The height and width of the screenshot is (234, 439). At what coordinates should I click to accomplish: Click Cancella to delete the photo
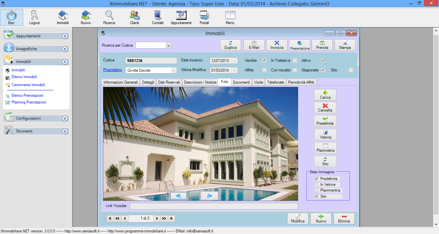325,108
